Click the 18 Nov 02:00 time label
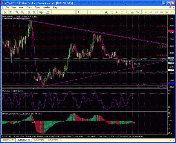This screenshot has width=176, height=143. [x=126, y=136]
